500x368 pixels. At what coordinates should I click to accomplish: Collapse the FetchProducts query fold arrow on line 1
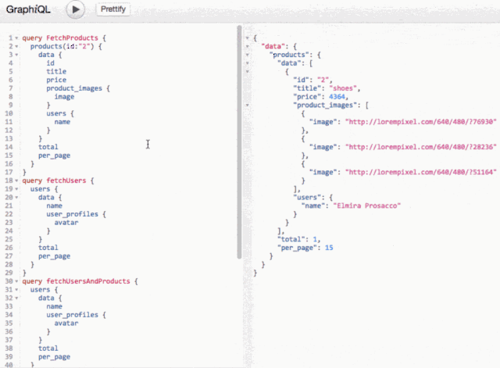16,38
